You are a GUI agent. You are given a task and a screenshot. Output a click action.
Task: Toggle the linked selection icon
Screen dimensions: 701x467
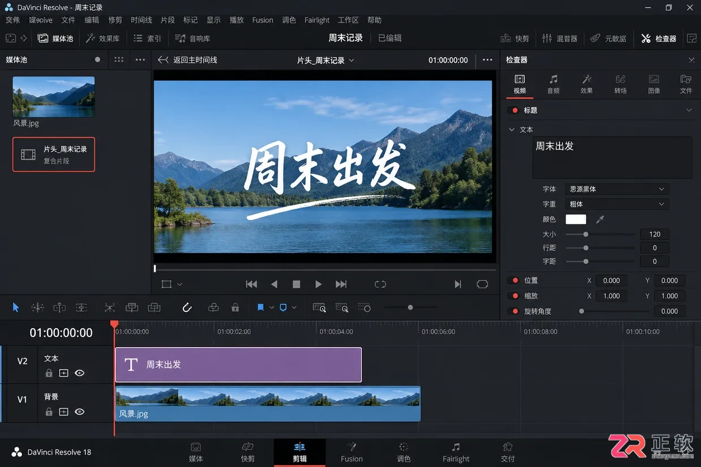(x=213, y=307)
